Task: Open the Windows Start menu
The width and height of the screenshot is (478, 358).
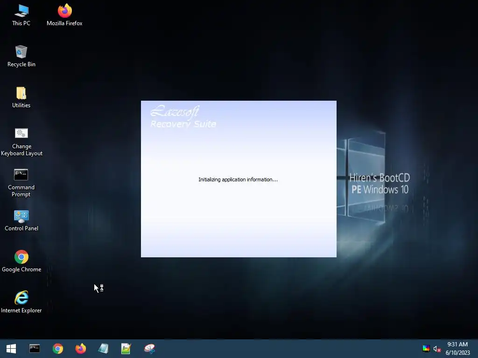Action: pyautogui.click(x=11, y=349)
